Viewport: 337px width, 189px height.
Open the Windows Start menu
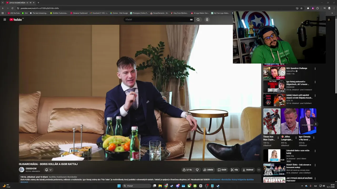coord(119,186)
